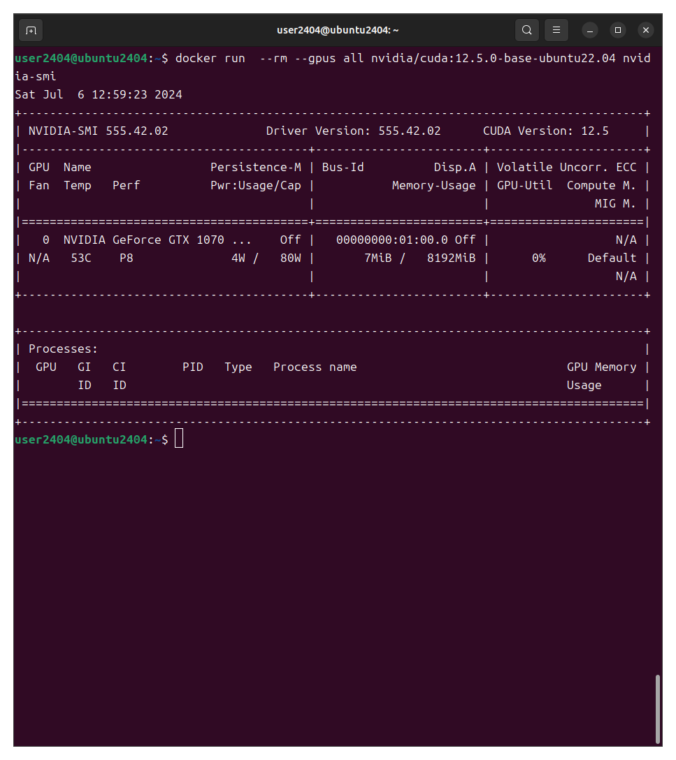Click the window title user2404@ubuntu2404
676x760 pixels.
point(338,30)
